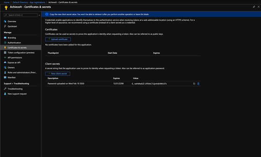Image resolution: width=261 pixels, height=157 pixels.
Task: Click the API permissions icon
Action: tap(5, 57)
